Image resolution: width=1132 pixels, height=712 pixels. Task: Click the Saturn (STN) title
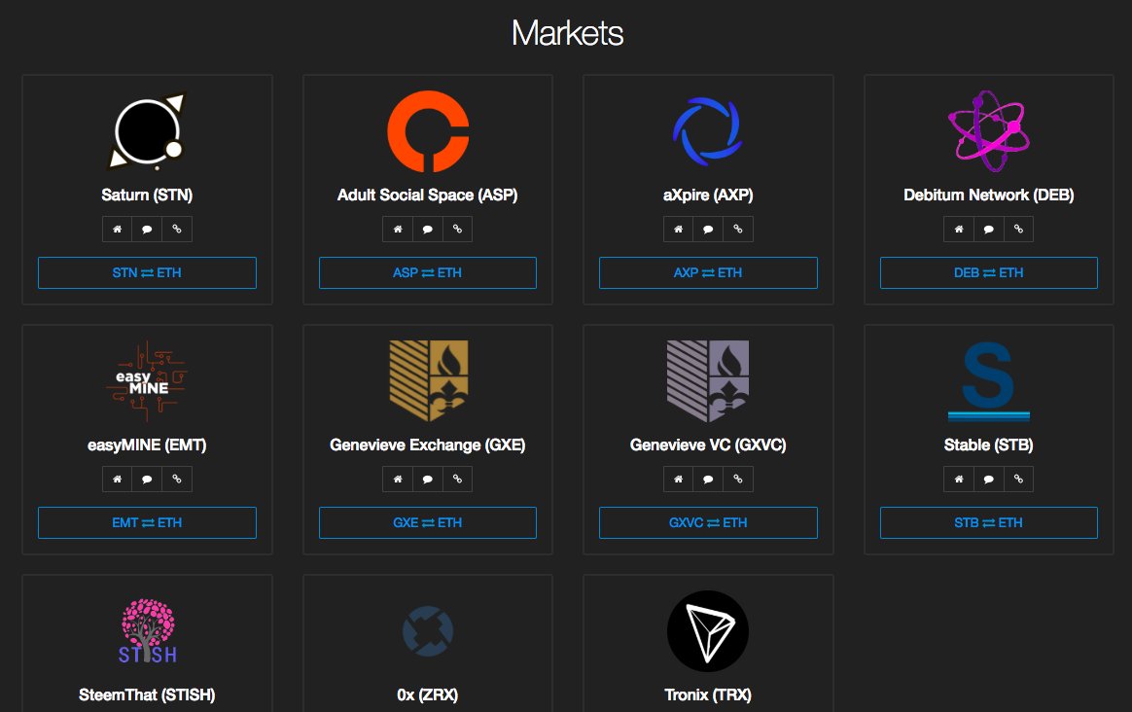click(x=147, y=195)
